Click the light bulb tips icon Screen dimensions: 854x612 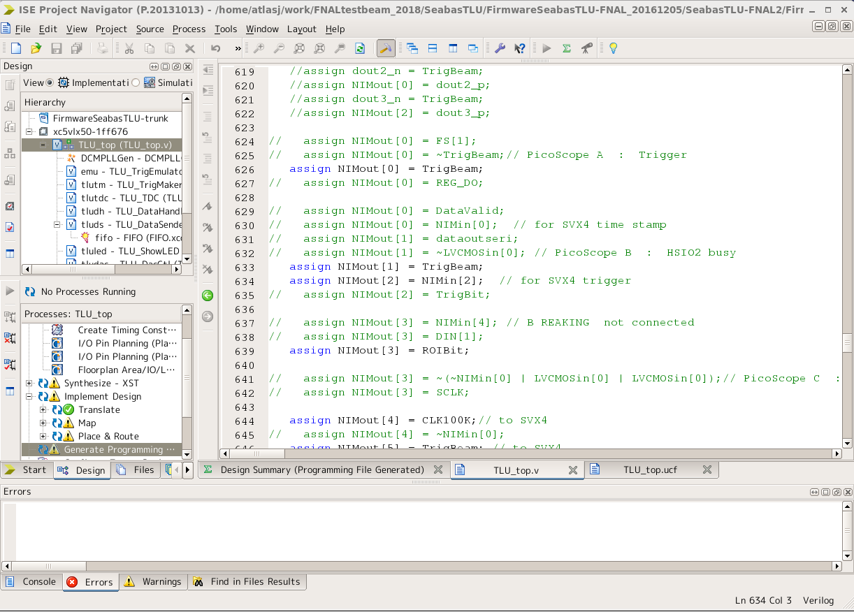point(613,48)
